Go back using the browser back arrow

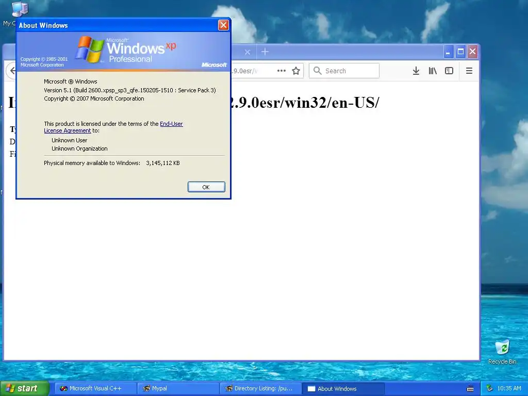click(x=12, y=71)
